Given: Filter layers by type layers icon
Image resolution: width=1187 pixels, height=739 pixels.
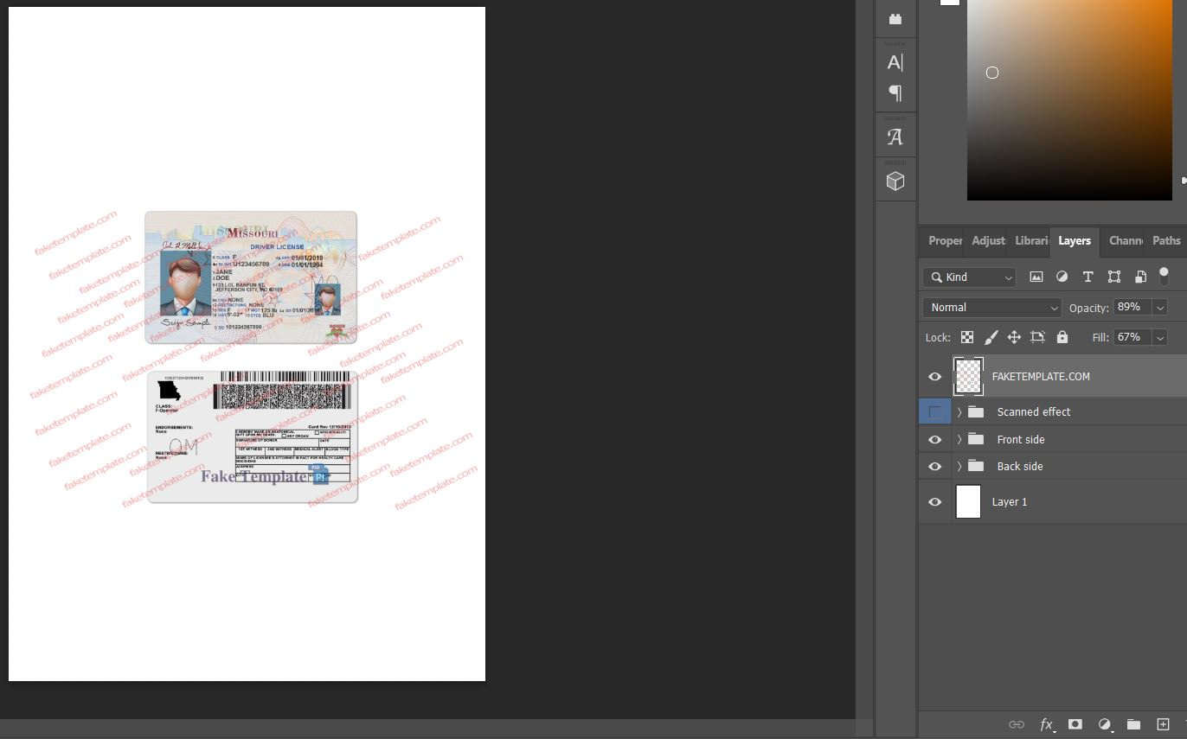Looking at the screenshot, I should [x=1088, y=277].
